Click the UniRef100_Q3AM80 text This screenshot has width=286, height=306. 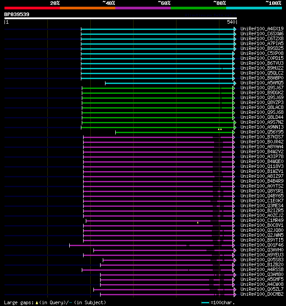(262, 274)
